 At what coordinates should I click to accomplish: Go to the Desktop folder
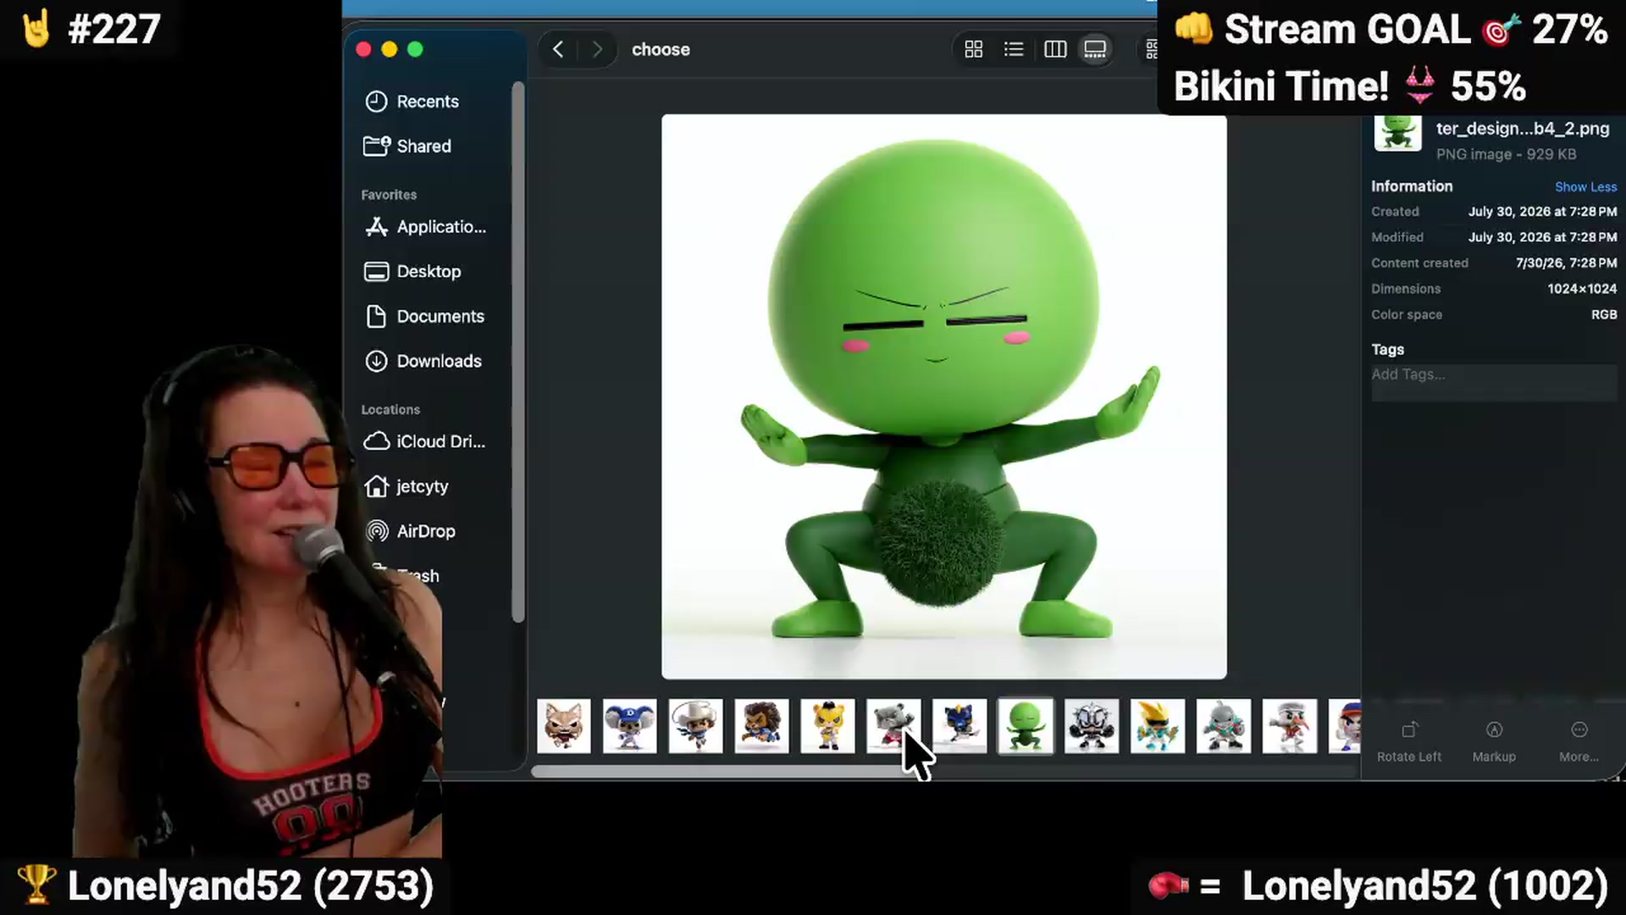(412, 271)
